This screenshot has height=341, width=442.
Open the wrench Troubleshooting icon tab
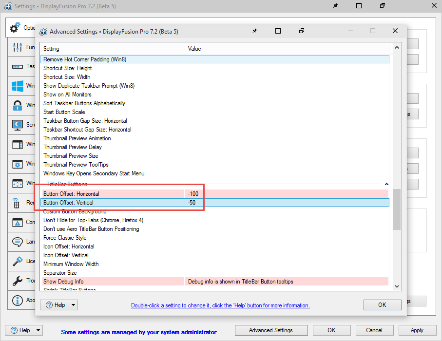(18, 281)
